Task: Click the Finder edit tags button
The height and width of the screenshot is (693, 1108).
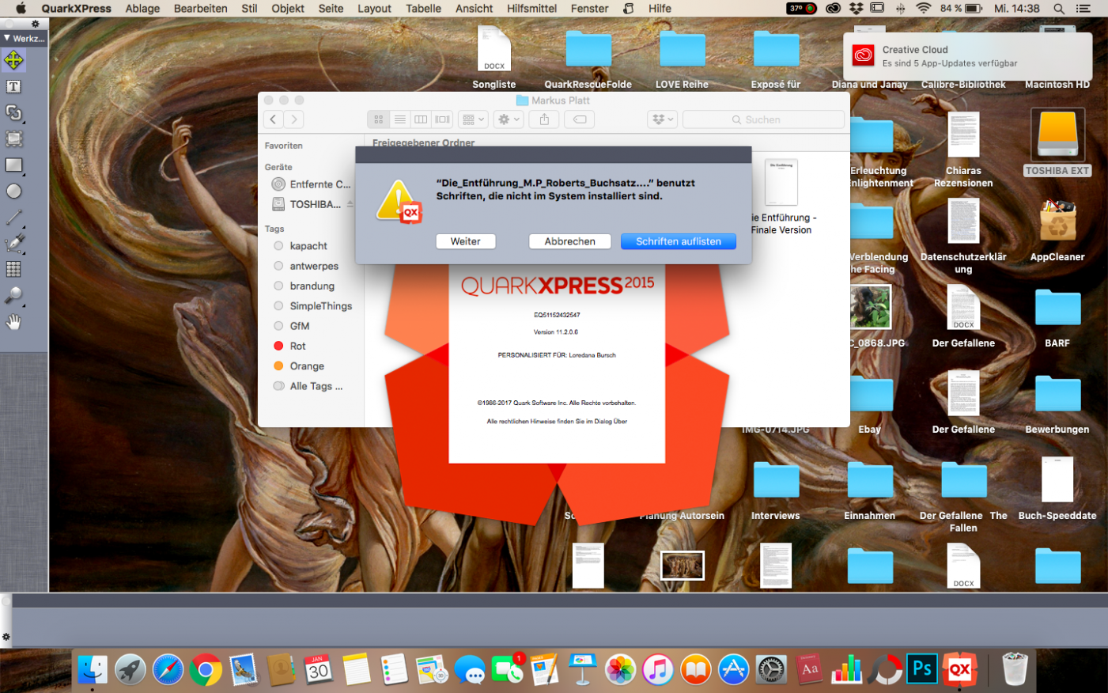Action: tap(580, 119)
